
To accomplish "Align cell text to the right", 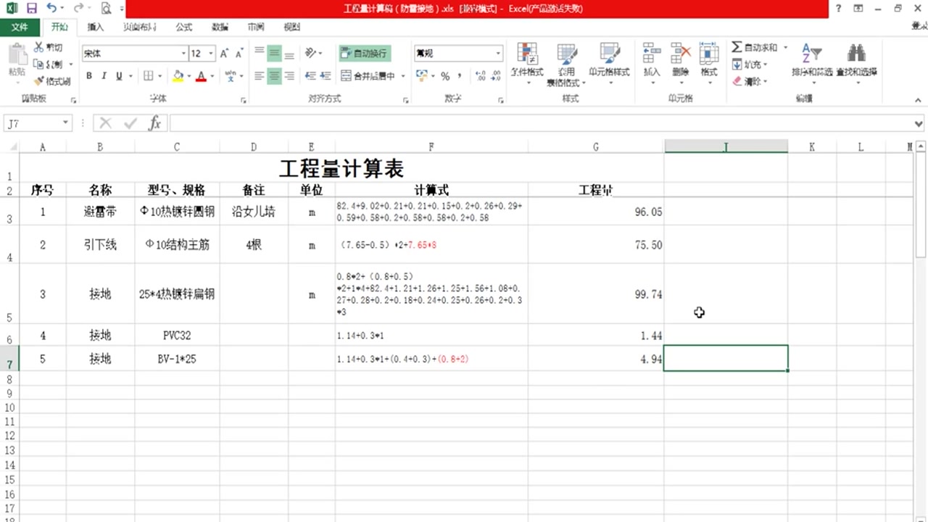I will tap(289, 75).
